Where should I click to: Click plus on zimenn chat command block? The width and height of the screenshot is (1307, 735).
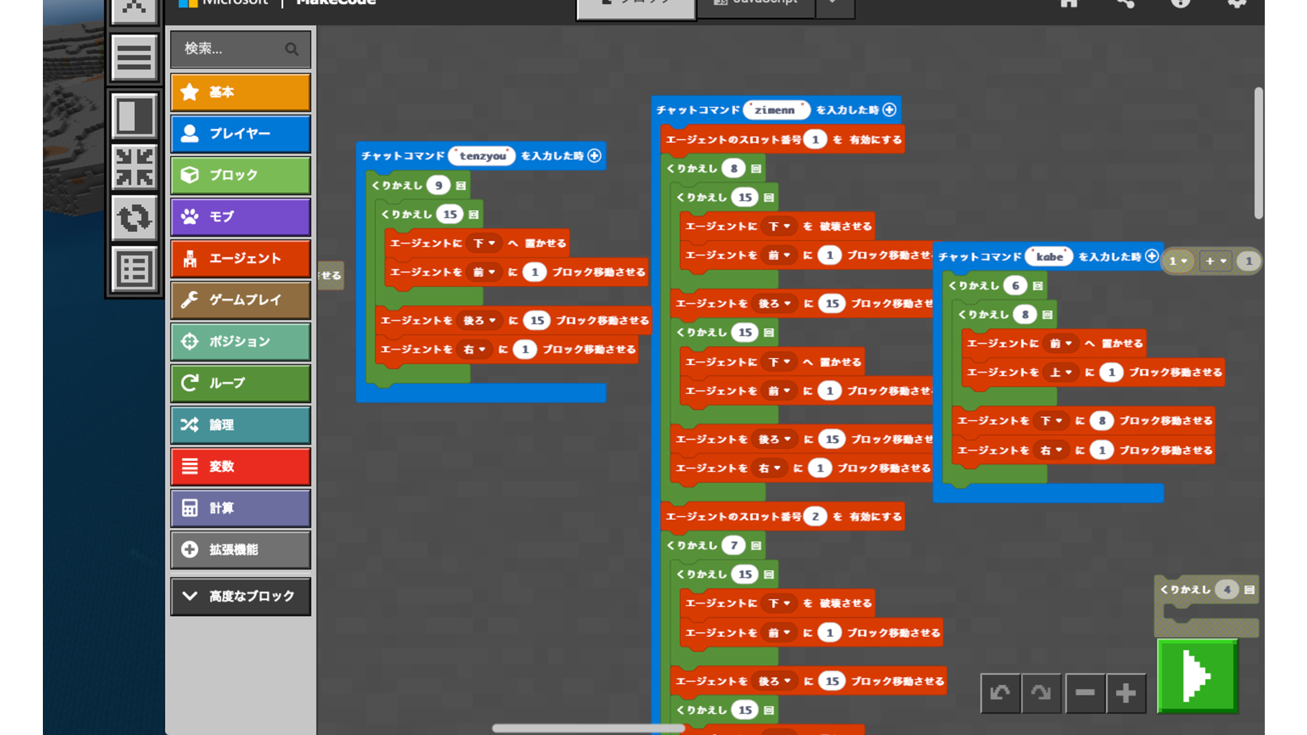click(889, 110)
